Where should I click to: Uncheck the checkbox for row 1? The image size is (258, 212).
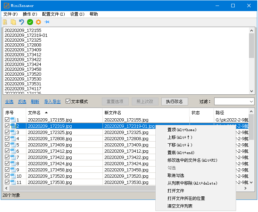(x=7, y=120)
